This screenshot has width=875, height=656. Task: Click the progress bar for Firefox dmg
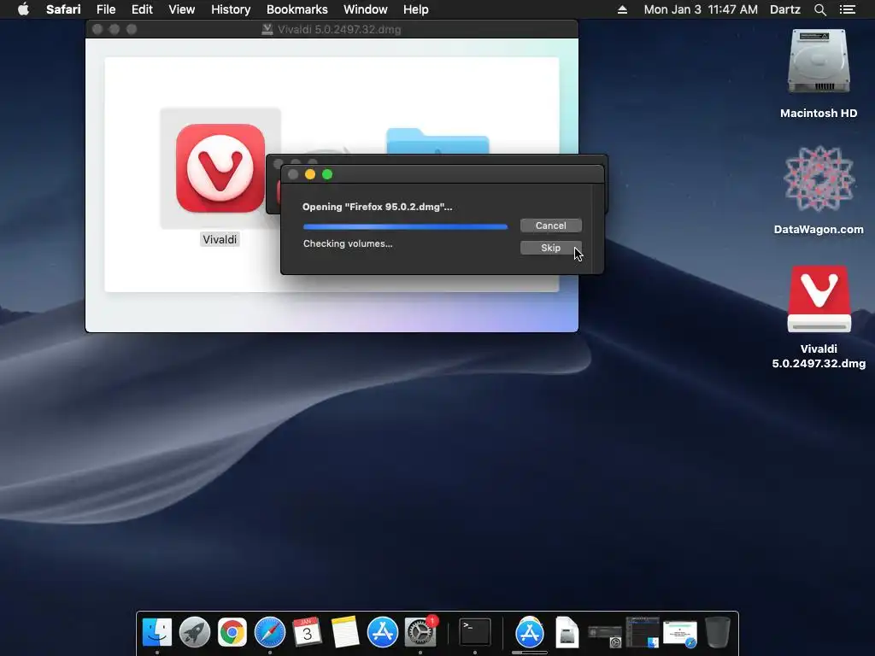point(405,226)
